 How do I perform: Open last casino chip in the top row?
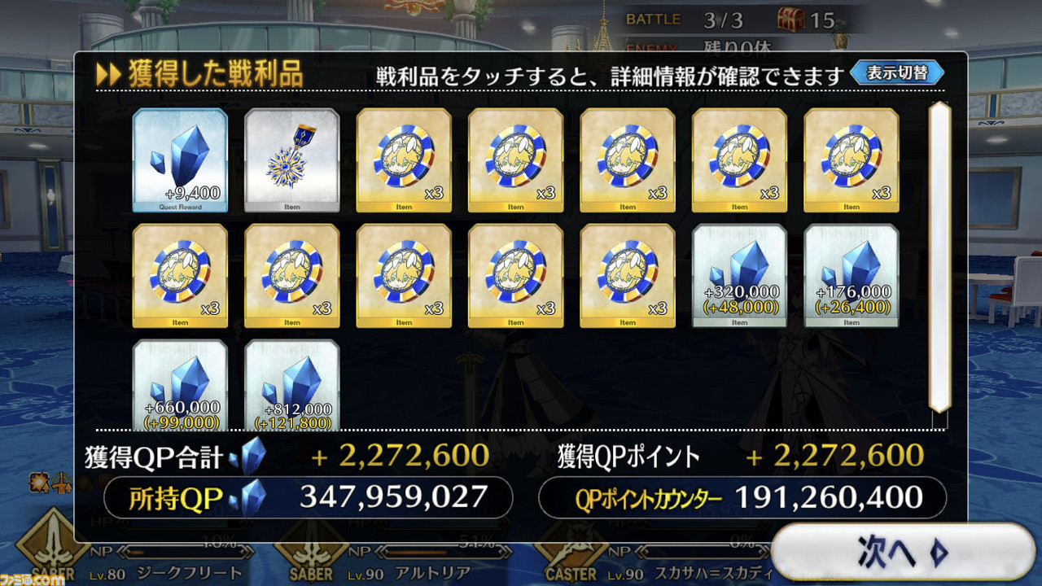click(x=852, y=160)
